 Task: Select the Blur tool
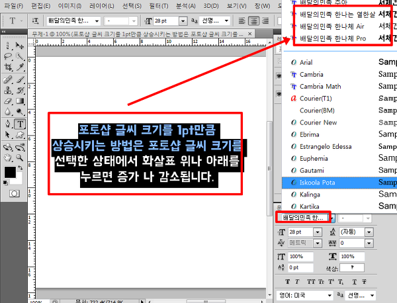[8, 112]
